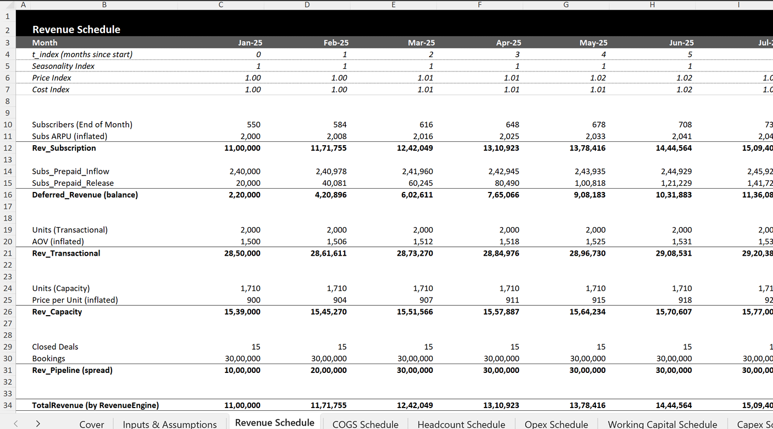This screenshot has height=429, width=773.
Task: Select row 34 by clicking its row number
Action: pos(8,405)
